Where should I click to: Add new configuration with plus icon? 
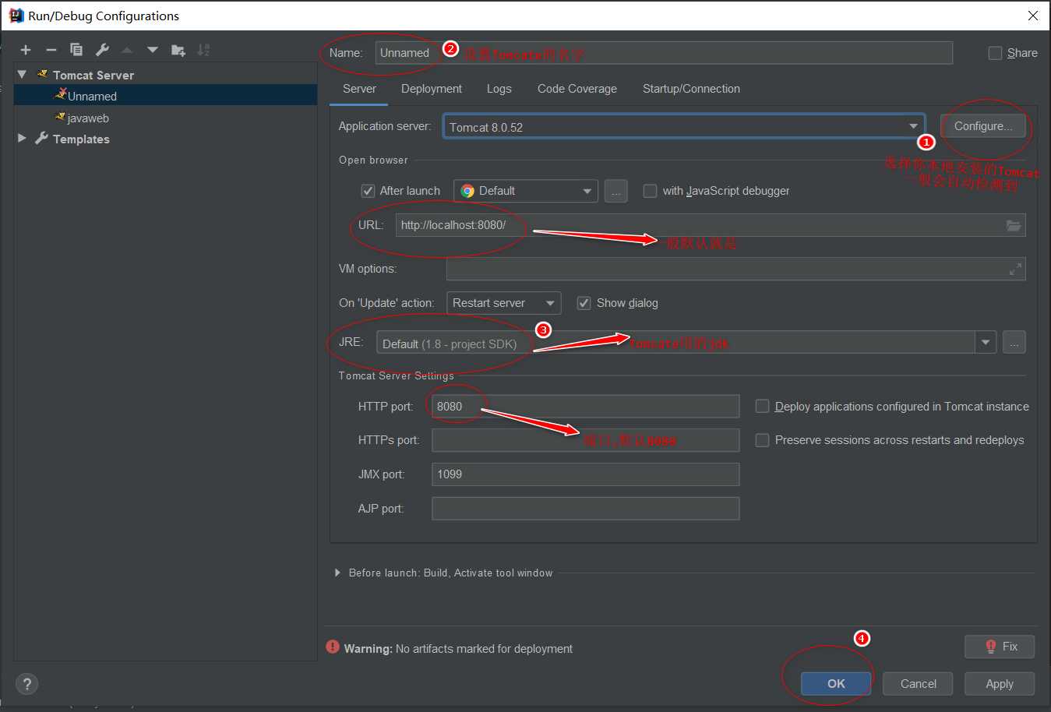[26, 50]
